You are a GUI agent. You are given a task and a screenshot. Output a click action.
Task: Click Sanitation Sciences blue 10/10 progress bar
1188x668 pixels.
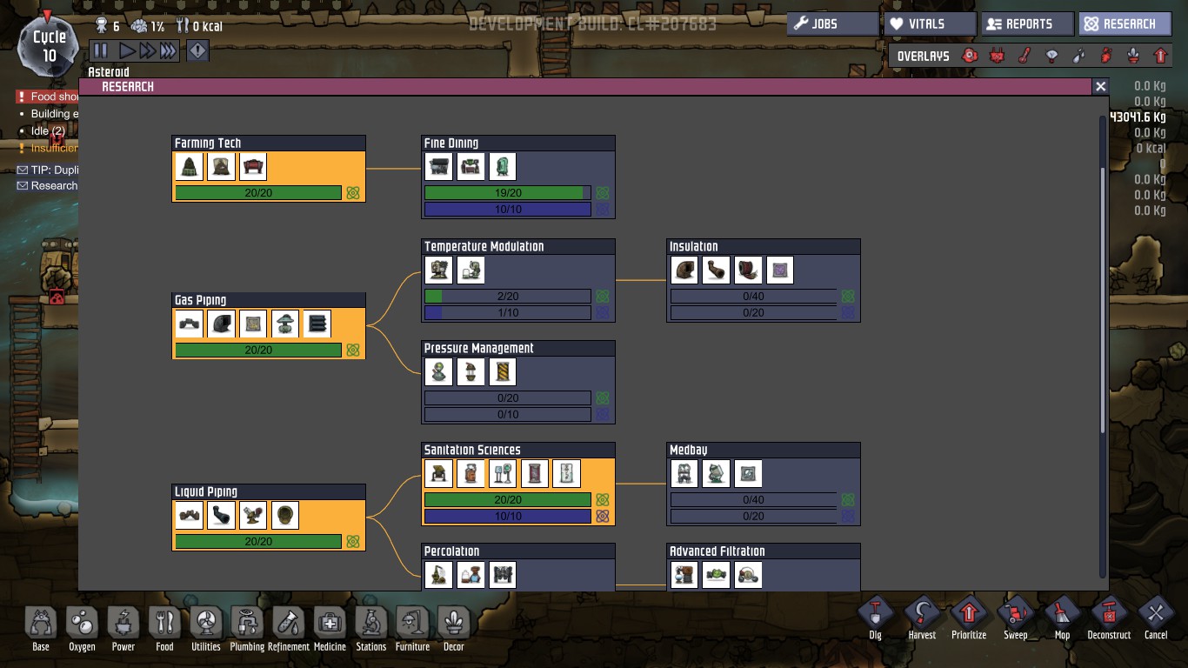[x=508, y=517]
